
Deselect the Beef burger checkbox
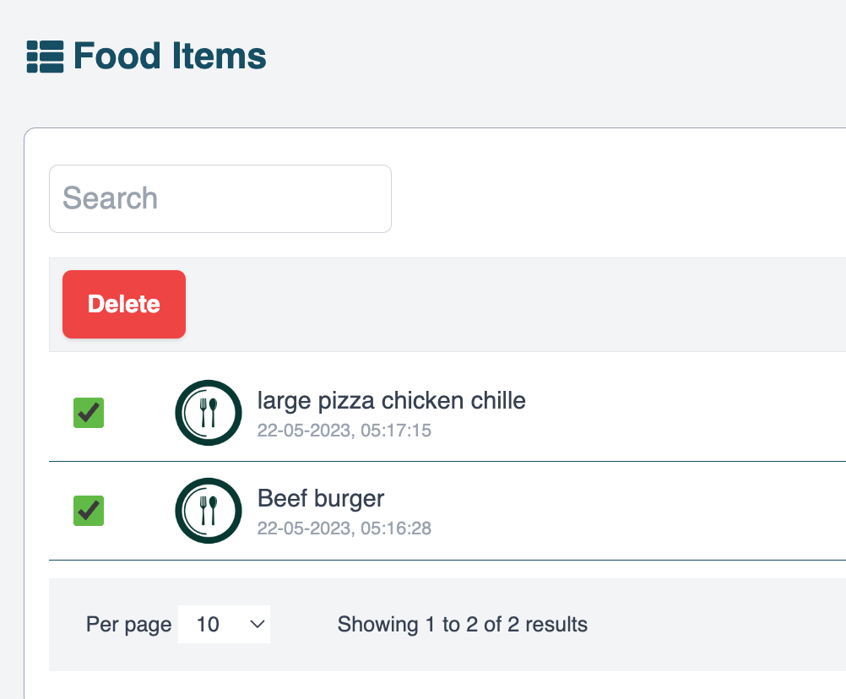89,511
